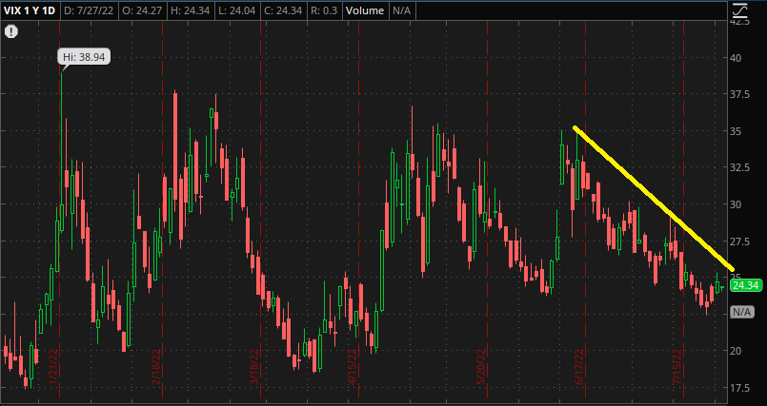This screenshot has height=406, width=767.
Task: Click the green 24.34 last price tag
Action: [746, 285]
